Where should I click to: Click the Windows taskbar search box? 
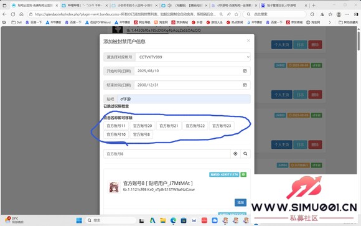click(x=111, y=220)
